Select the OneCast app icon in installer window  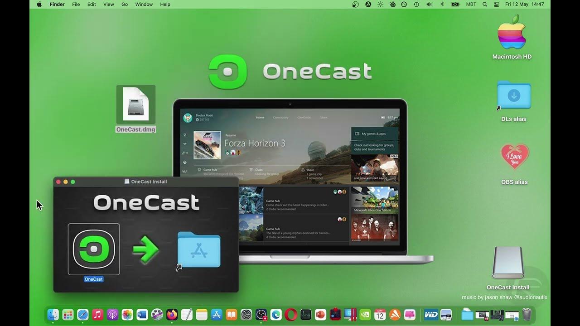(x=94, y=249)
